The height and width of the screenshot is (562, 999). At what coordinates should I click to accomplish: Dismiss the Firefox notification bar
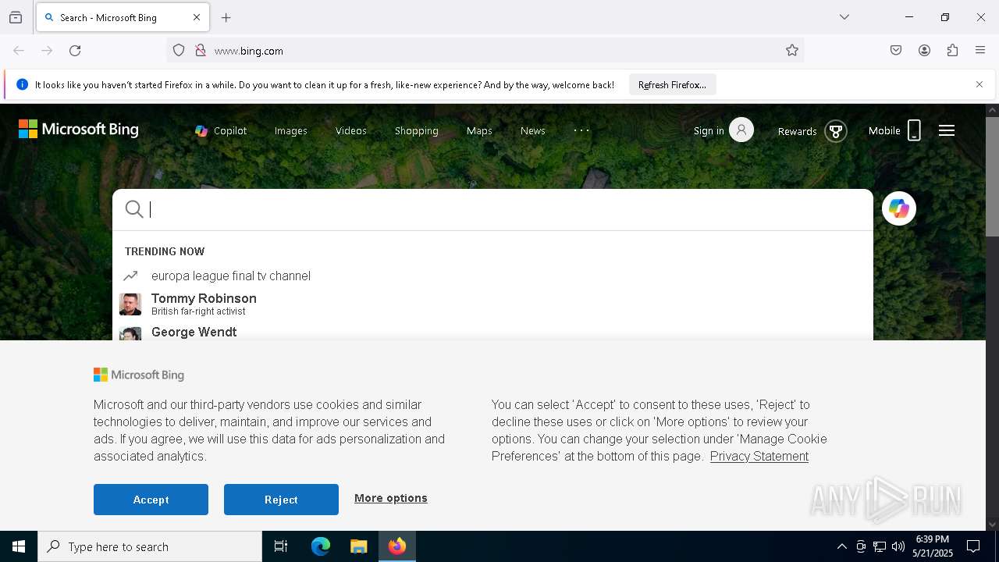click(979, 84)
